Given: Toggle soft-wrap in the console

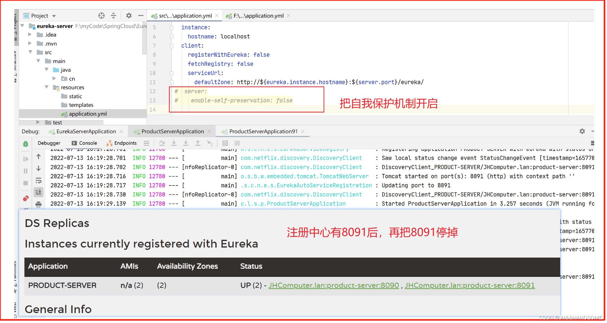Looking at the screenshot, I should [x=38, y=180].
